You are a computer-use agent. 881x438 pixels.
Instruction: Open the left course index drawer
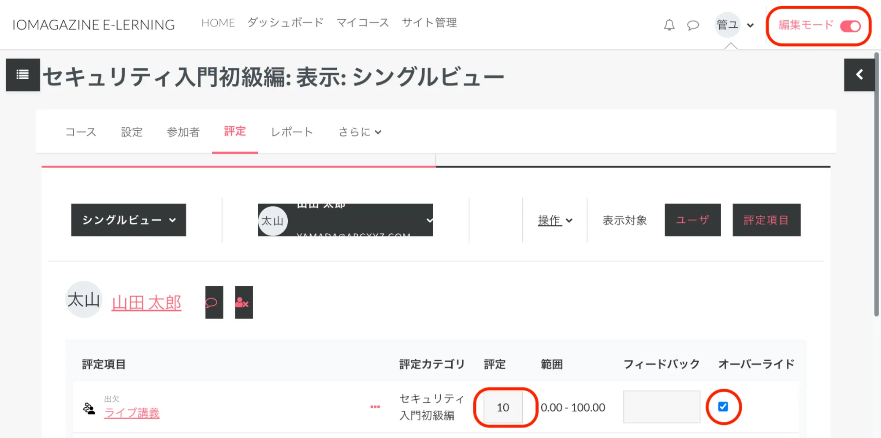click(23, 75)
